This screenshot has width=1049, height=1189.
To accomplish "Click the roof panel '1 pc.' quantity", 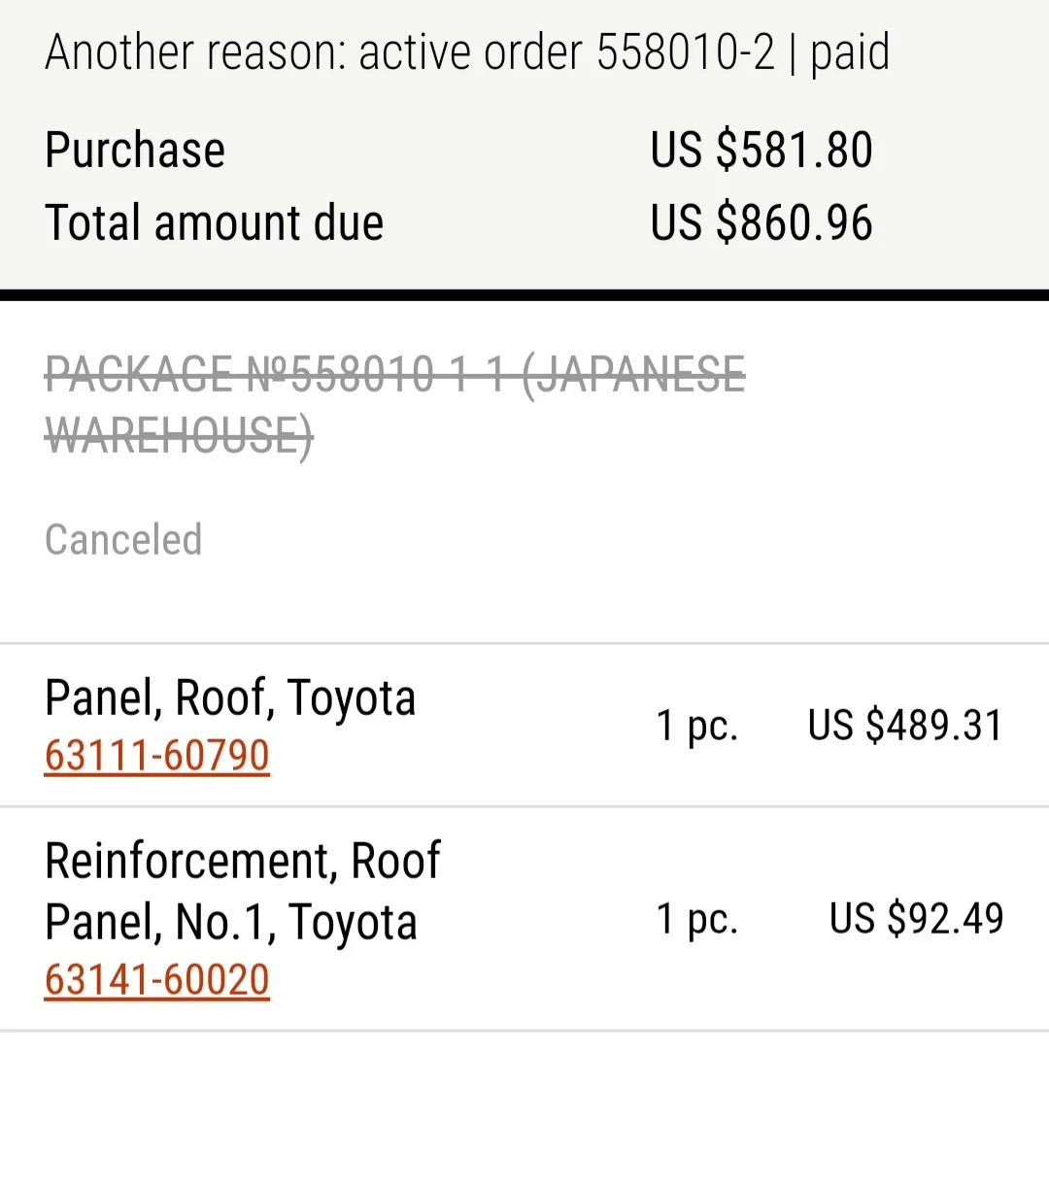I will (x=696, y=726).
